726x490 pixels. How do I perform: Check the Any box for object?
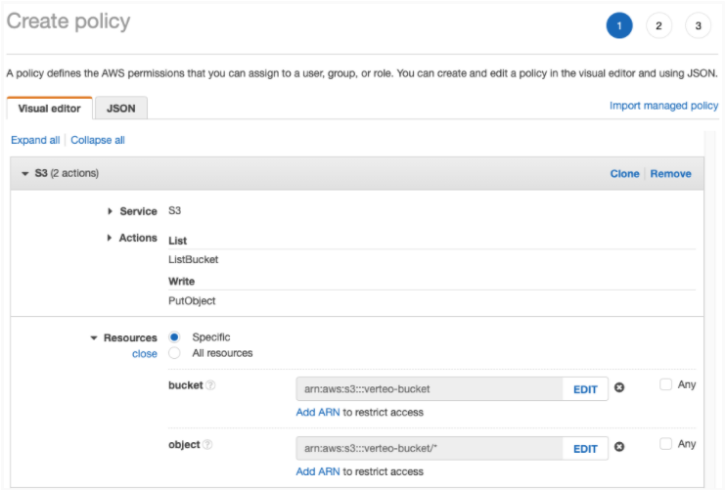click(665, 444)
